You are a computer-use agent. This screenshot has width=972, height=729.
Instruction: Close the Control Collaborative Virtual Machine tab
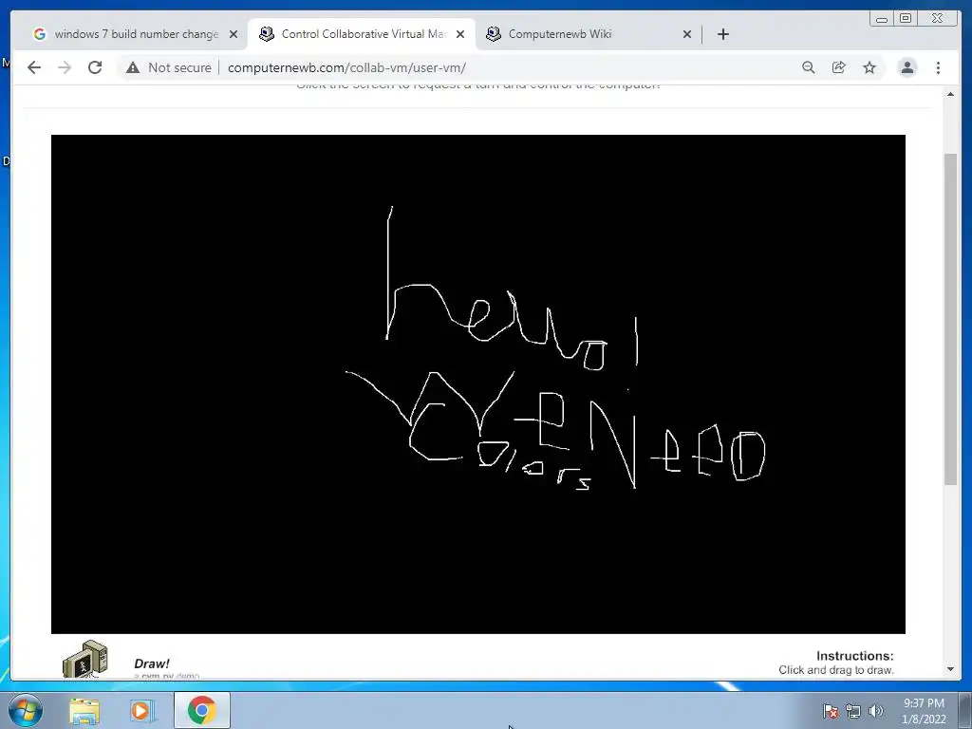coord(460,34)
